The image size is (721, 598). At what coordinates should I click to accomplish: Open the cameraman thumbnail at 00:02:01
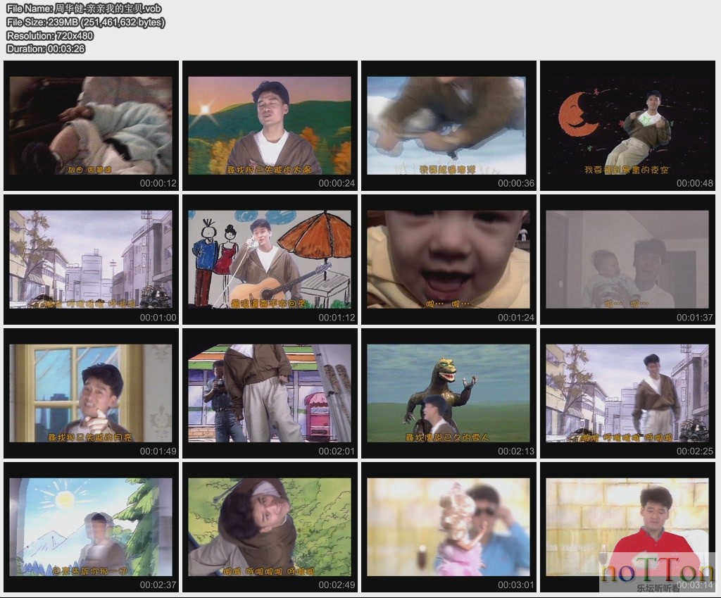[x=270, y=394]
